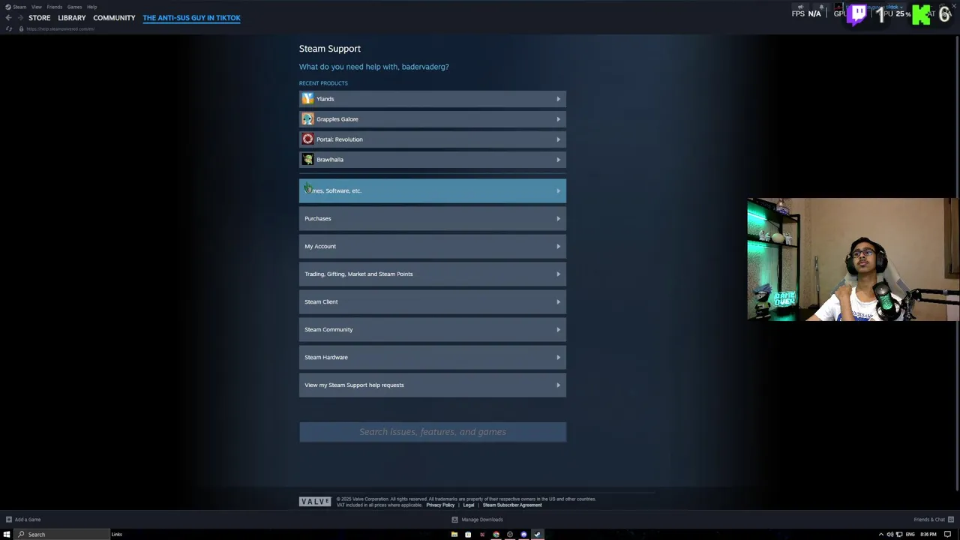Expand arrow on help requests row
Screen dimensions: 960x540
558,385
